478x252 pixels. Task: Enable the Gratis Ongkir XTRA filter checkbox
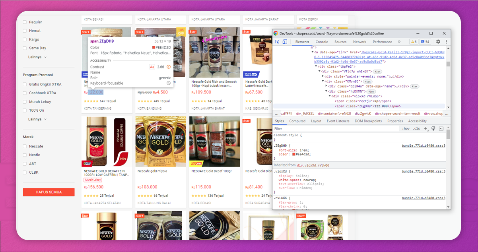(25, 84)
